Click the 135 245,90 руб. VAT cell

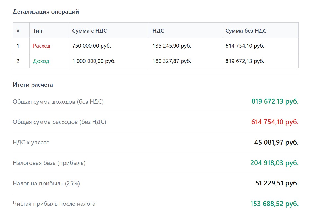point(172,46)
